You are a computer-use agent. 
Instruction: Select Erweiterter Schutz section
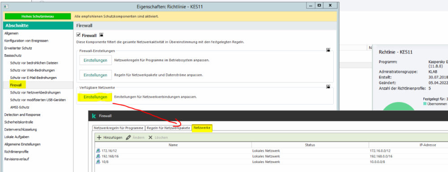[18, 48]
